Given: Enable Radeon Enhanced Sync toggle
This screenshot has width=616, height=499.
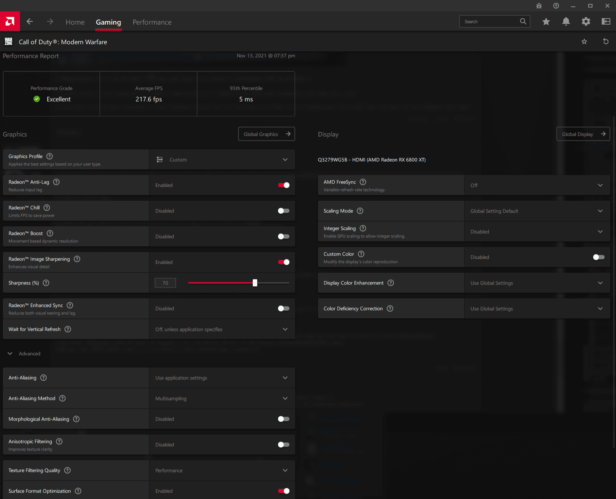Looking at the screenshot, I should point(284,308).
